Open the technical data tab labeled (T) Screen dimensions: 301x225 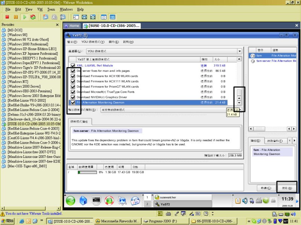pos(276,141)
